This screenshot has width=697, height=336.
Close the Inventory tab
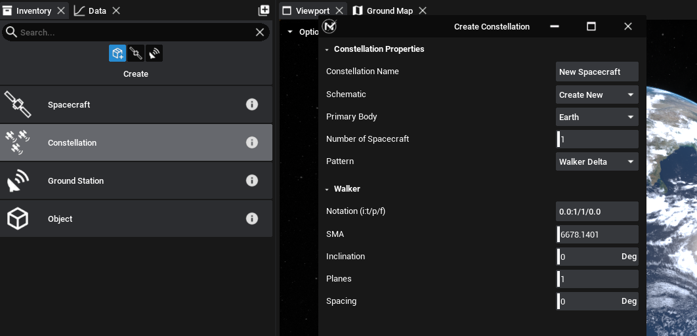pos(61,10)
